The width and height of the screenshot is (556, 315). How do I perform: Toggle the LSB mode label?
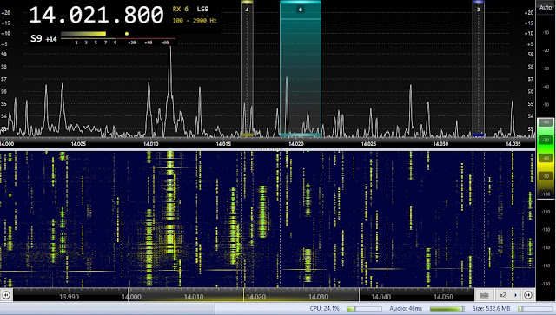202,10
